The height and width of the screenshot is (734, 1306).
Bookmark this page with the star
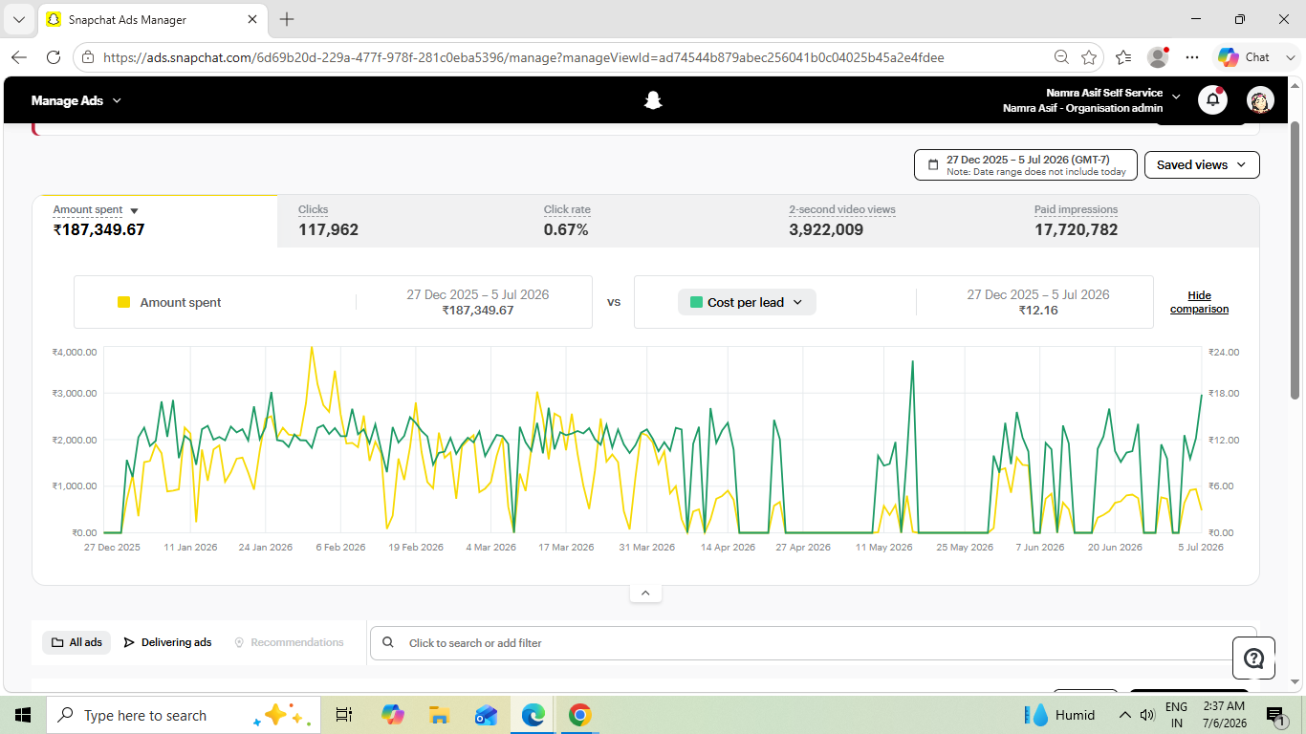point(1089,57)
